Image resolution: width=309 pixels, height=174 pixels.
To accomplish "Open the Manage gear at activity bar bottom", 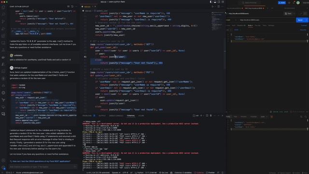I will pos(3,168).
